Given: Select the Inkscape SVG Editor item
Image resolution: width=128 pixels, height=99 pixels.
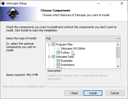Looking at the screenshot, I should click(x=73, y=48).
